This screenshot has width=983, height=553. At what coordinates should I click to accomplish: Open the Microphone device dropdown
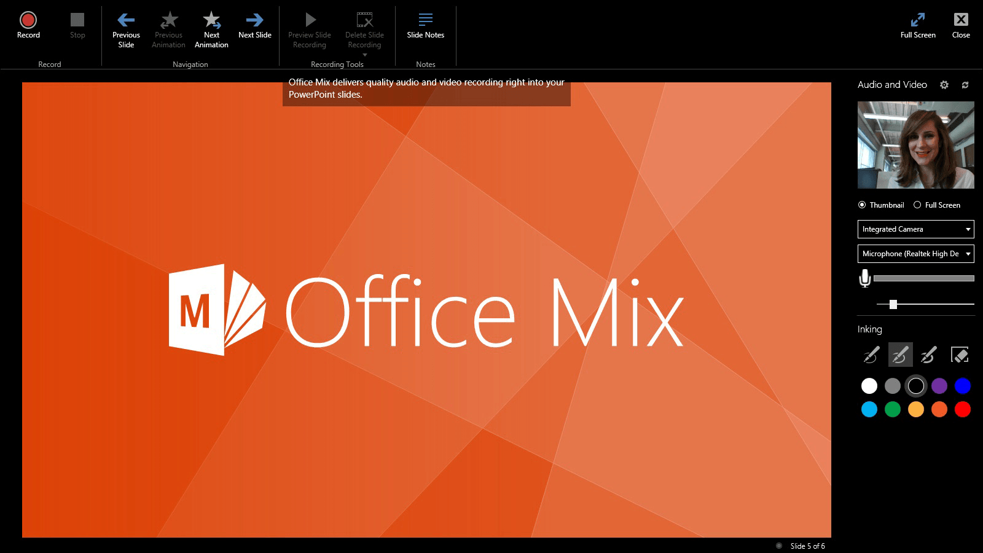coord(915,253)
